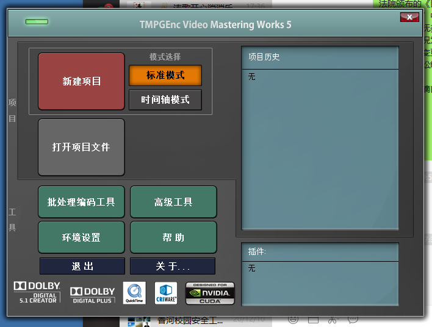
Task: Click smiley emoji icon in background chat window
Action: (x=293, y=320)
